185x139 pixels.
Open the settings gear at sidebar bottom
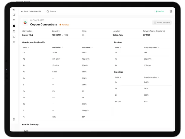click(14, 119)
